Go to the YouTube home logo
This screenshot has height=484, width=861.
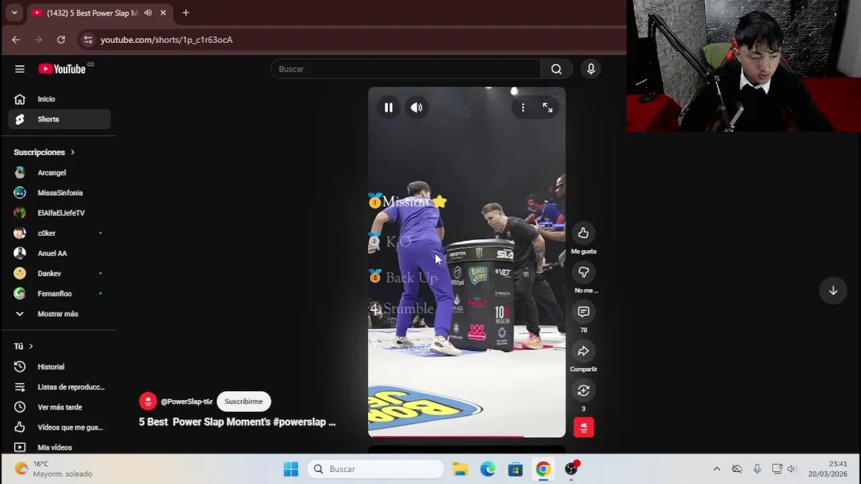(x=62, y=69)
